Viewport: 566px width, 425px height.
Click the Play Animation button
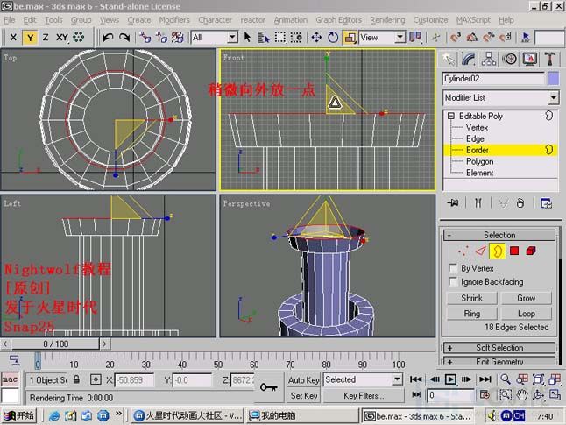[450, 379]
